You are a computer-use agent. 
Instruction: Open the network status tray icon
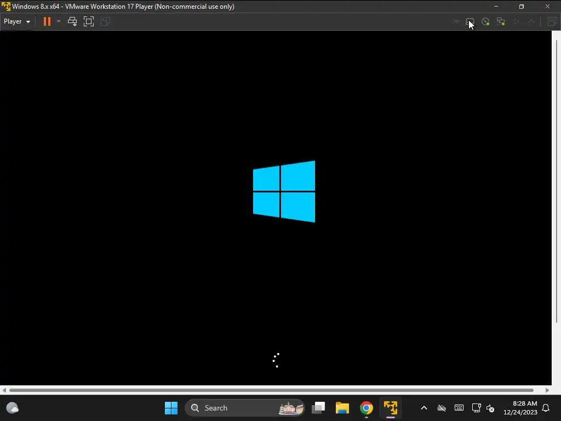476,408
